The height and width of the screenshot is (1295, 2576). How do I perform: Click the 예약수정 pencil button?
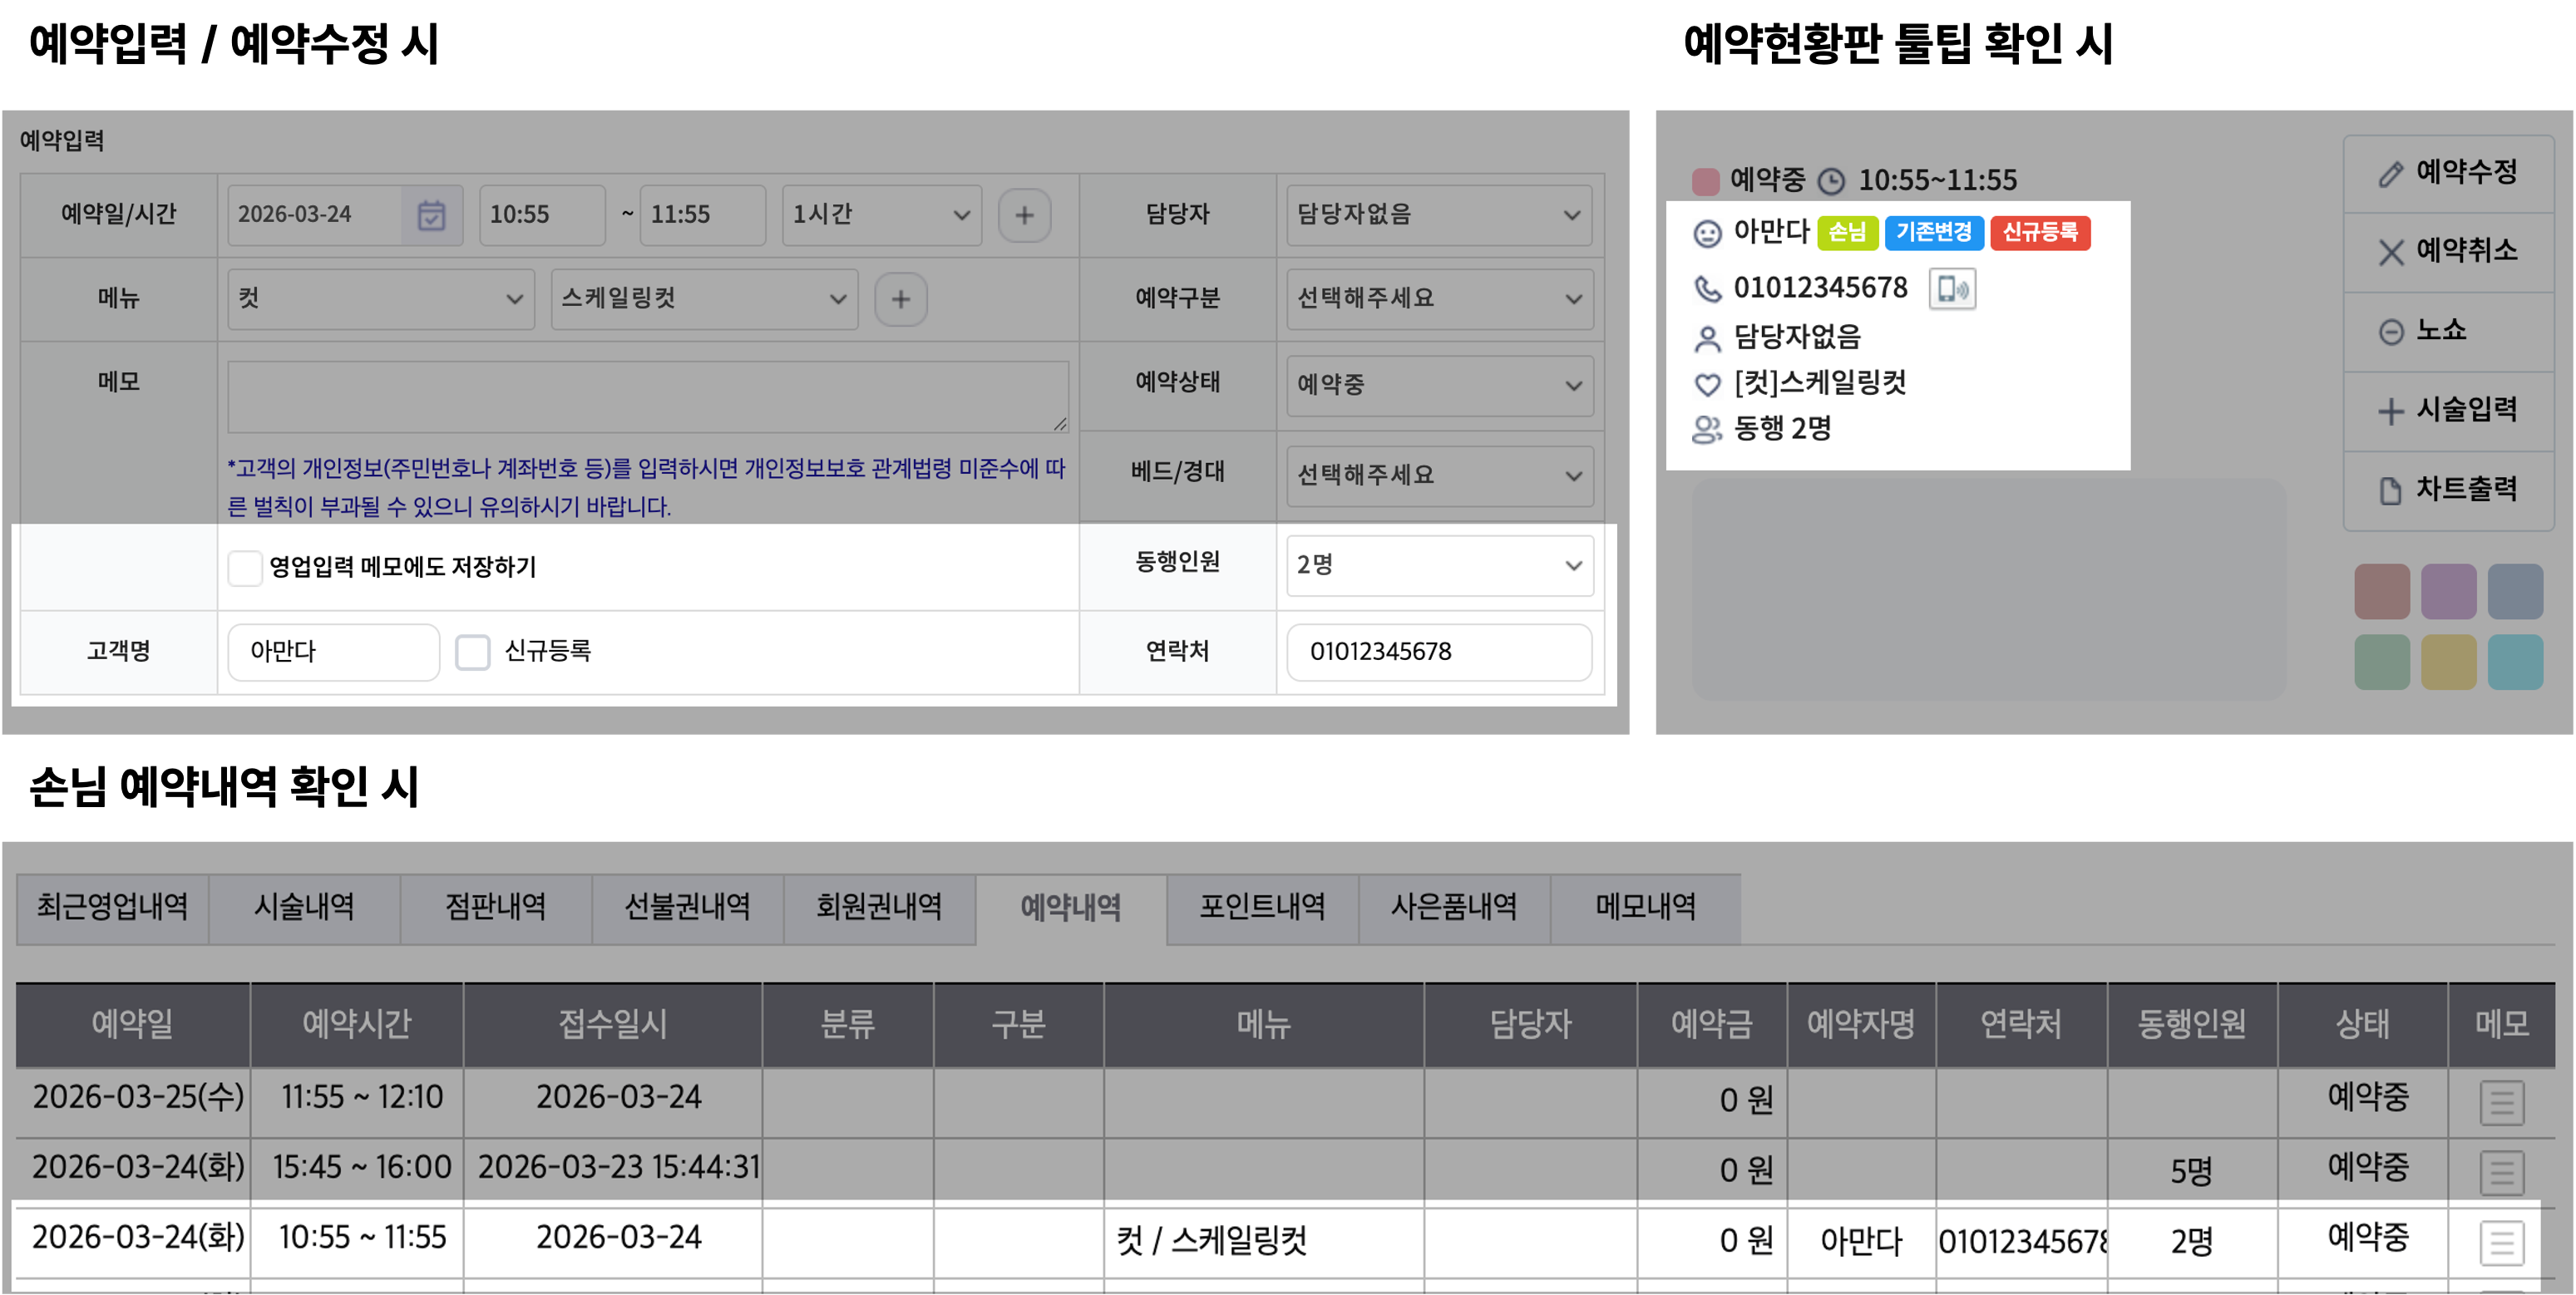coord(2448,173)
